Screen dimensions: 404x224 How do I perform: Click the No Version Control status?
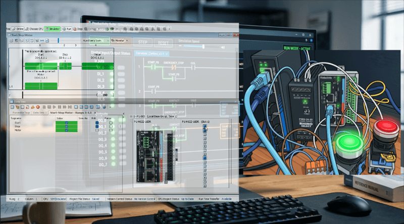(x=144, y=199)
